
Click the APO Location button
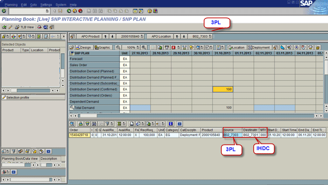pos(160,36)
